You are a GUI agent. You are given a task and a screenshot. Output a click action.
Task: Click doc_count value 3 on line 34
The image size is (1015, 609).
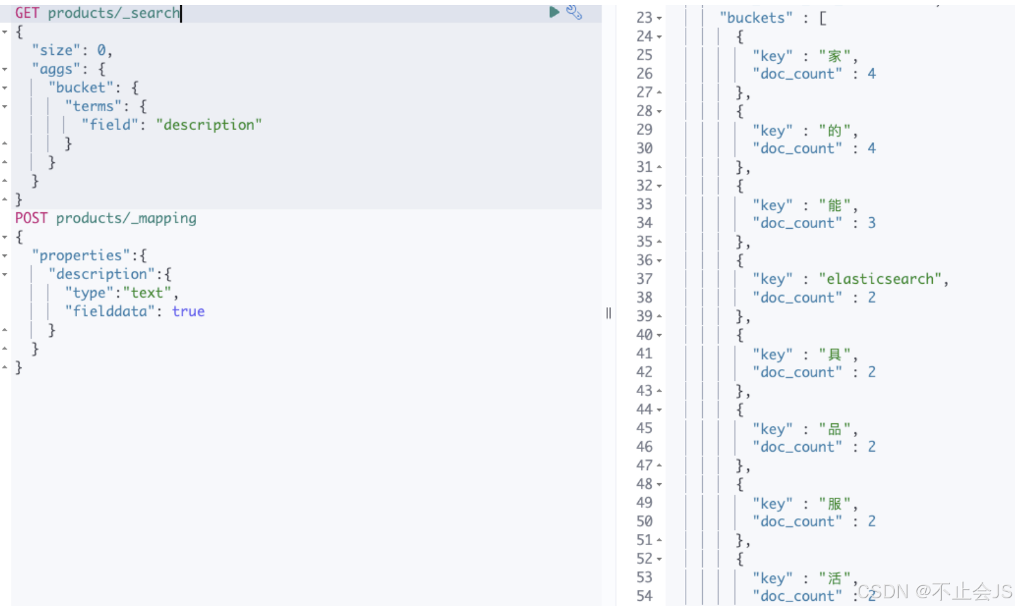pos(872,223)
